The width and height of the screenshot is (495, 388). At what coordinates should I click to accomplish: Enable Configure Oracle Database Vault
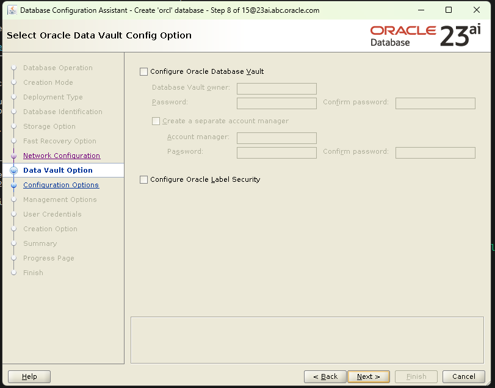point(143,71)
